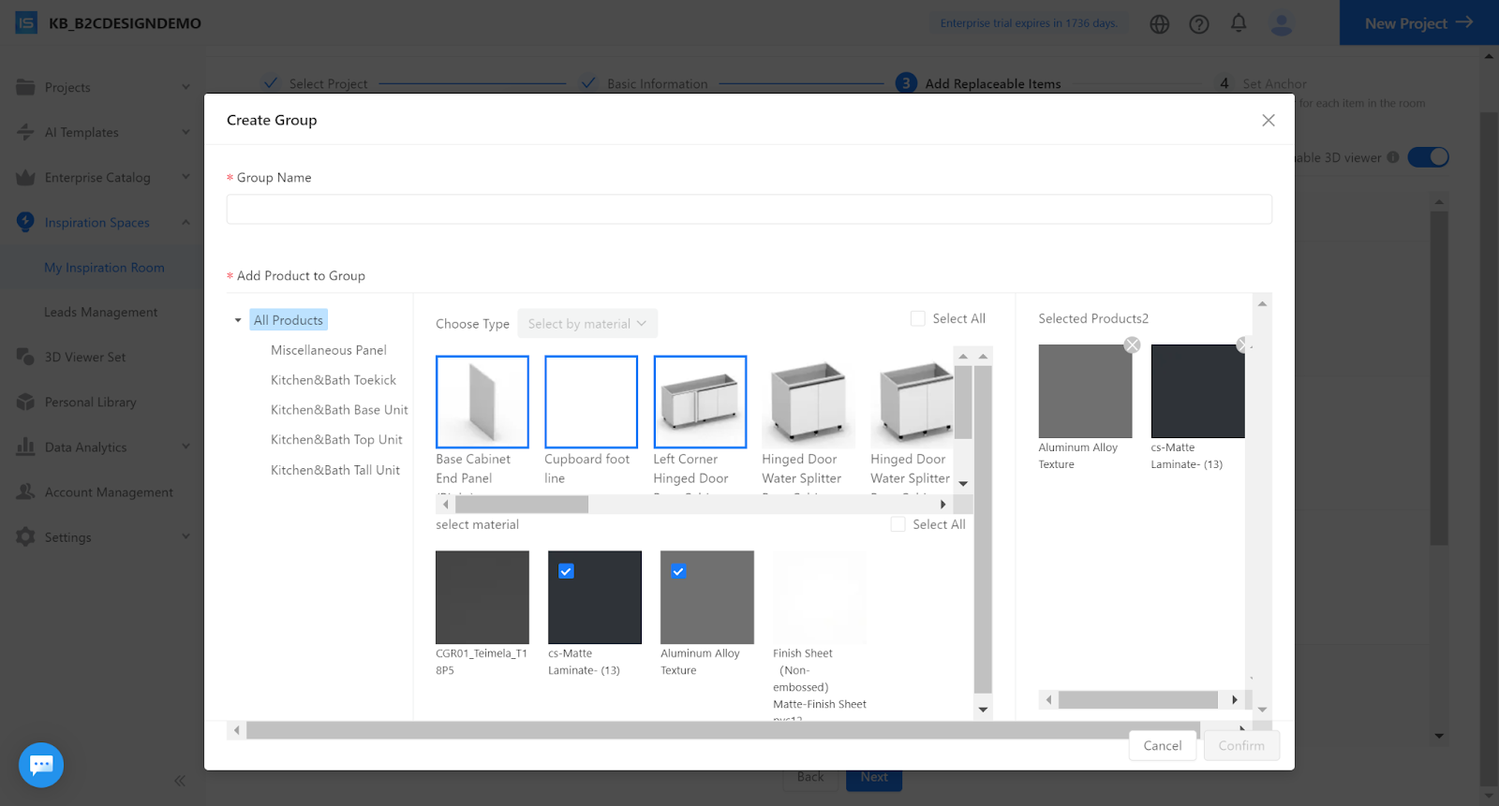Collapse the sidebar with double-arrow icon
Viewport: 1499px width, 806px height.
click(x=179, y=781)
